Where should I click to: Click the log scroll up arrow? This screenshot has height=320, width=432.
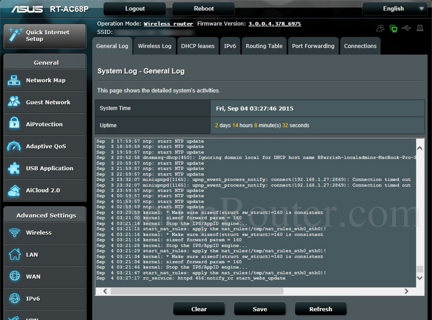coord(419,148)
